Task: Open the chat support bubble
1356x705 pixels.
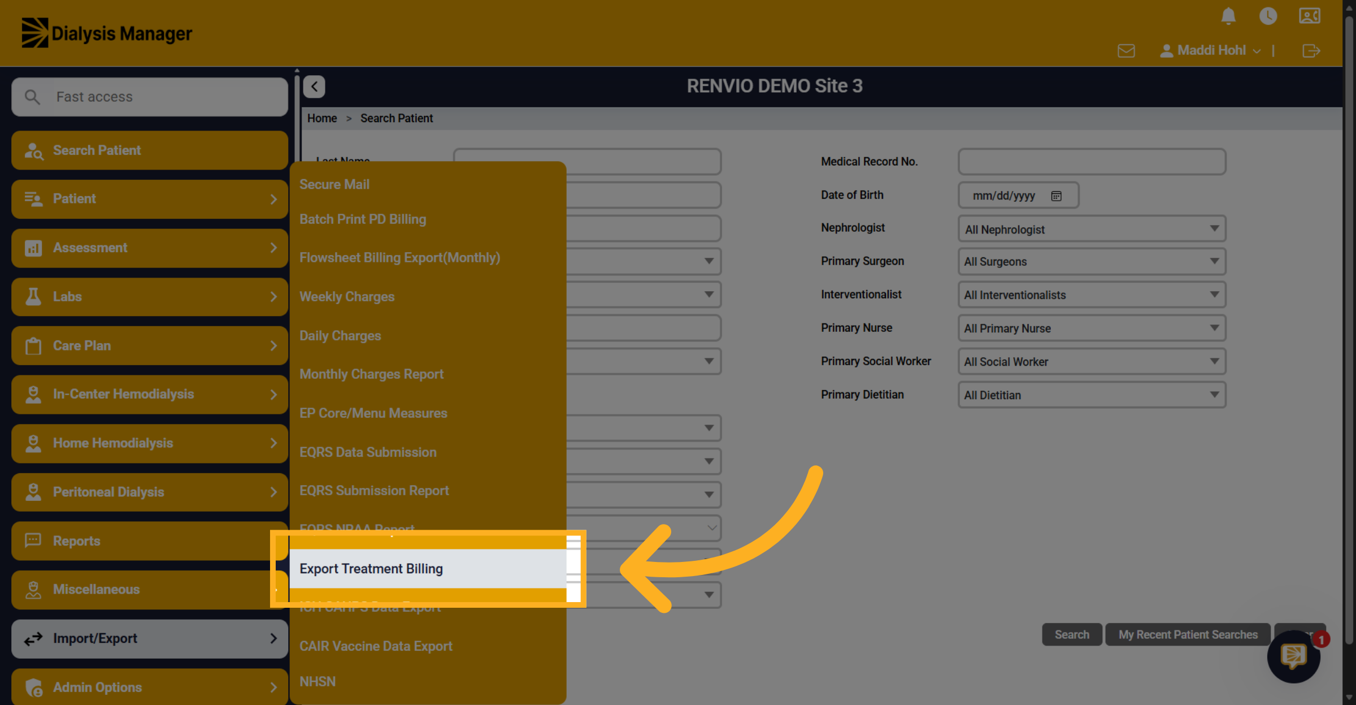Action: click(x=1293, y=656)
